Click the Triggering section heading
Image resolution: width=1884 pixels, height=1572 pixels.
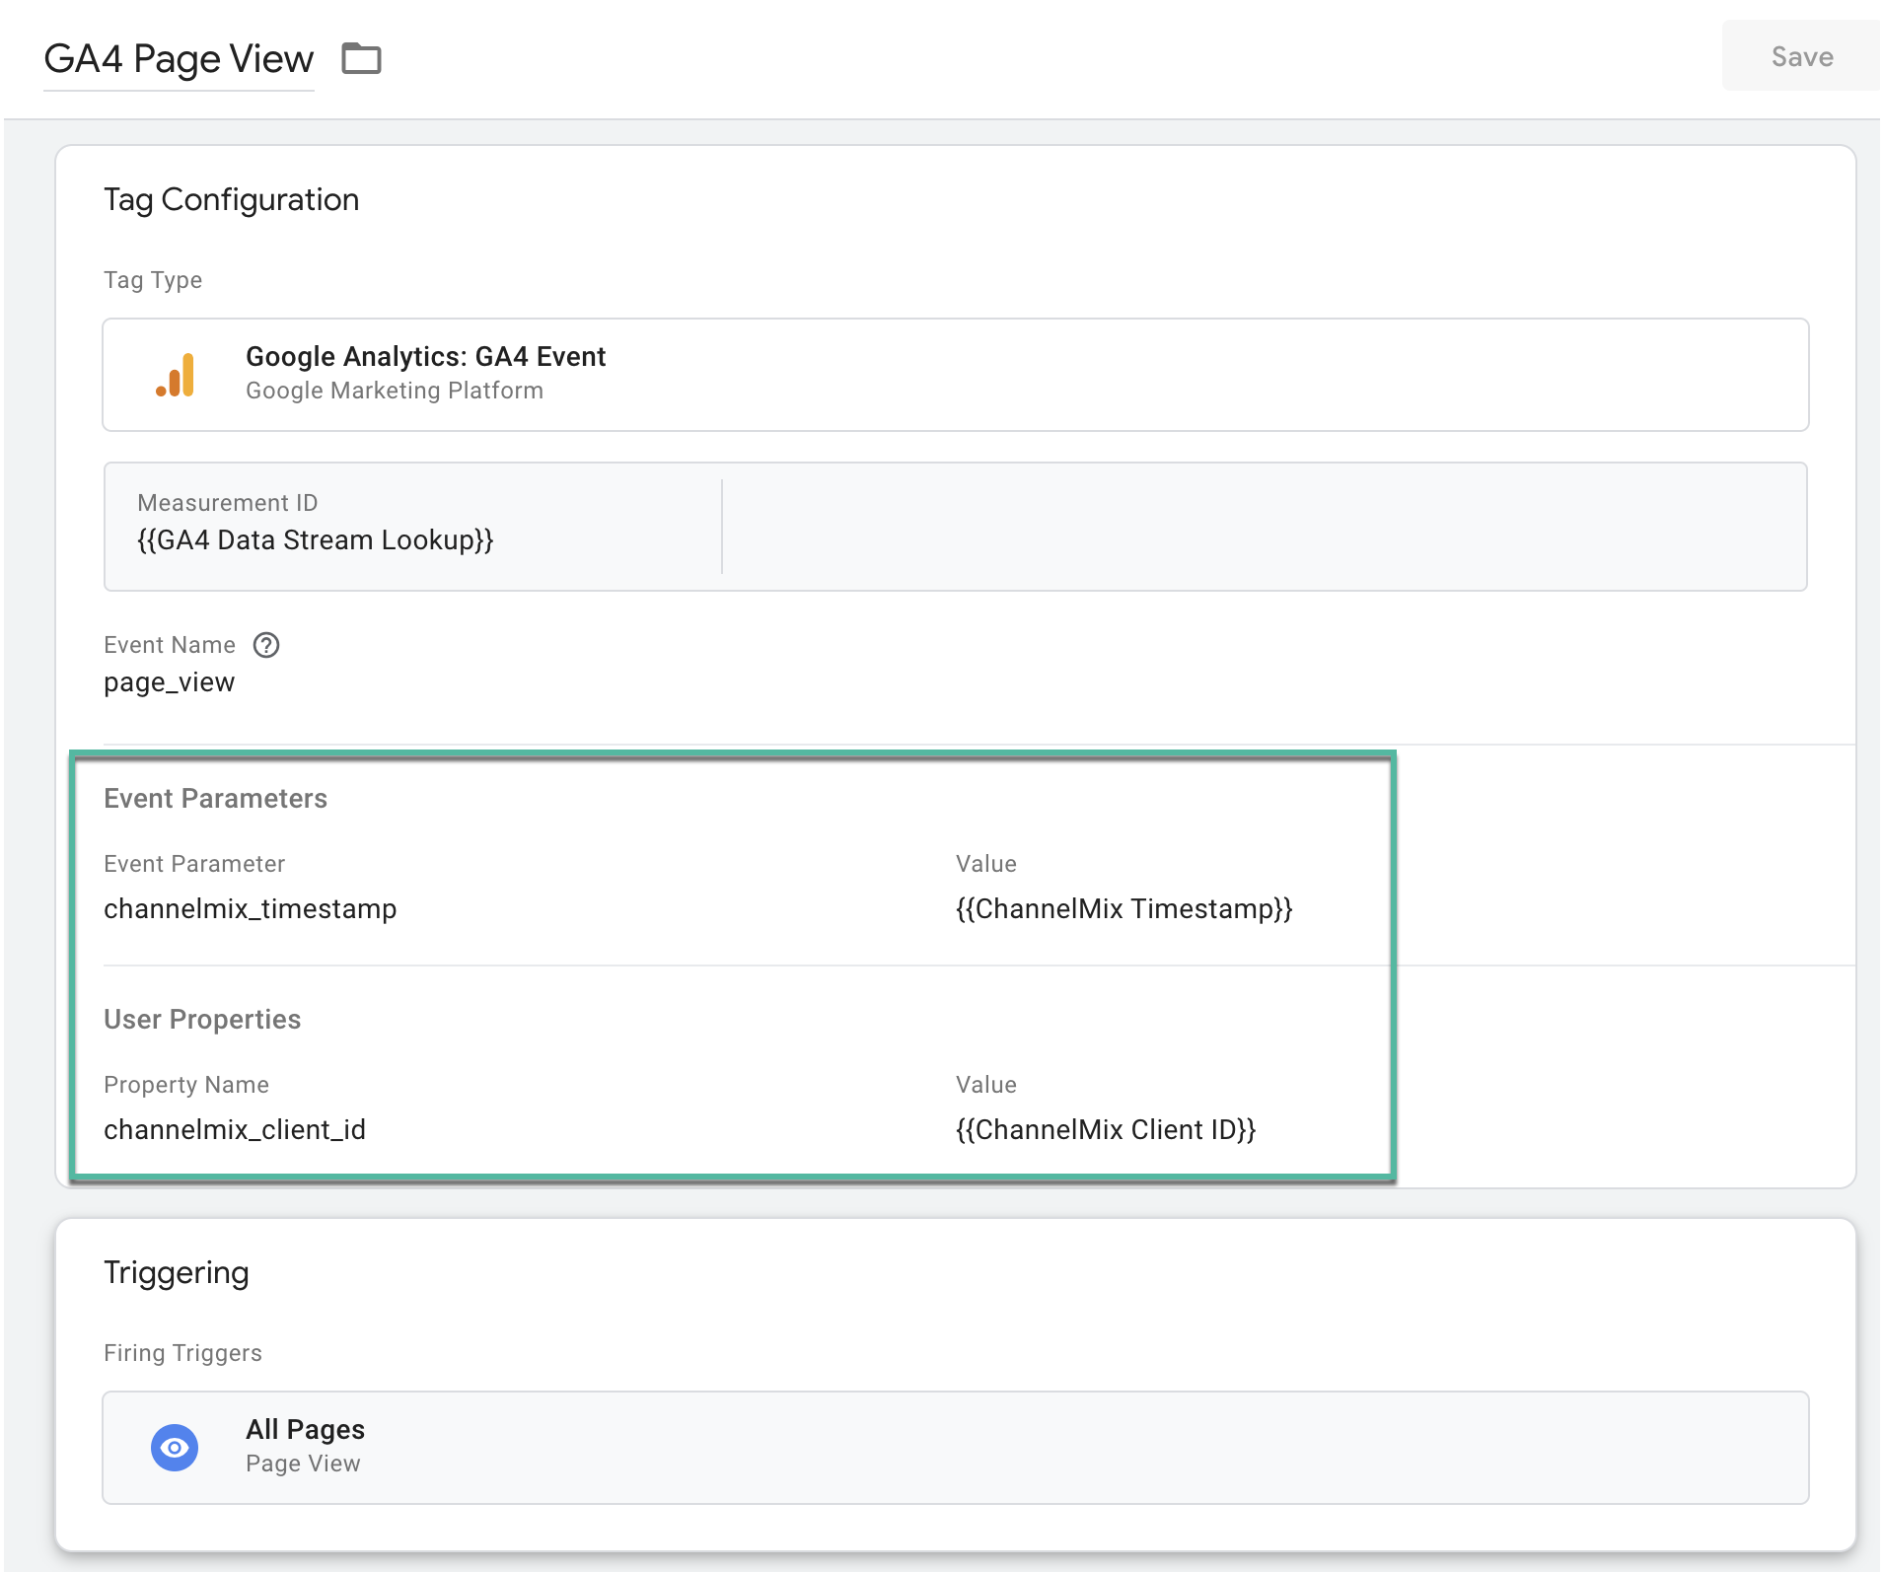177,1273
